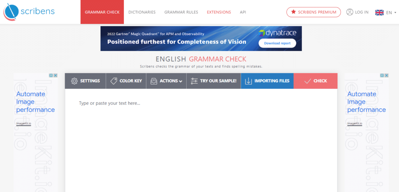Click Download report in the Dynatrace ad
The image size is (399, 192).
tap(277, 43)
